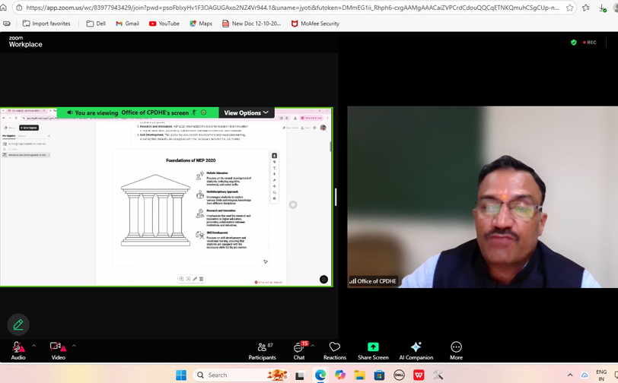Open the favorites list icon
This screenshot has height=383, width=618.
(586, 8)
